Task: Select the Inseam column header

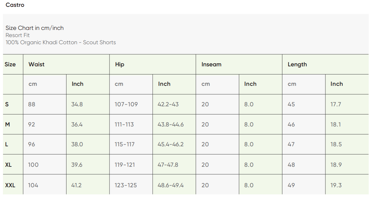Action: pos(211,64)
